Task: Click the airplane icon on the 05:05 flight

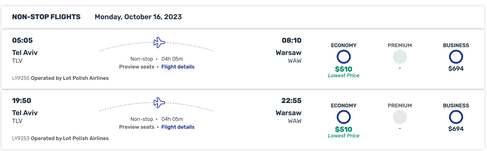Action: tap(159, 43)
